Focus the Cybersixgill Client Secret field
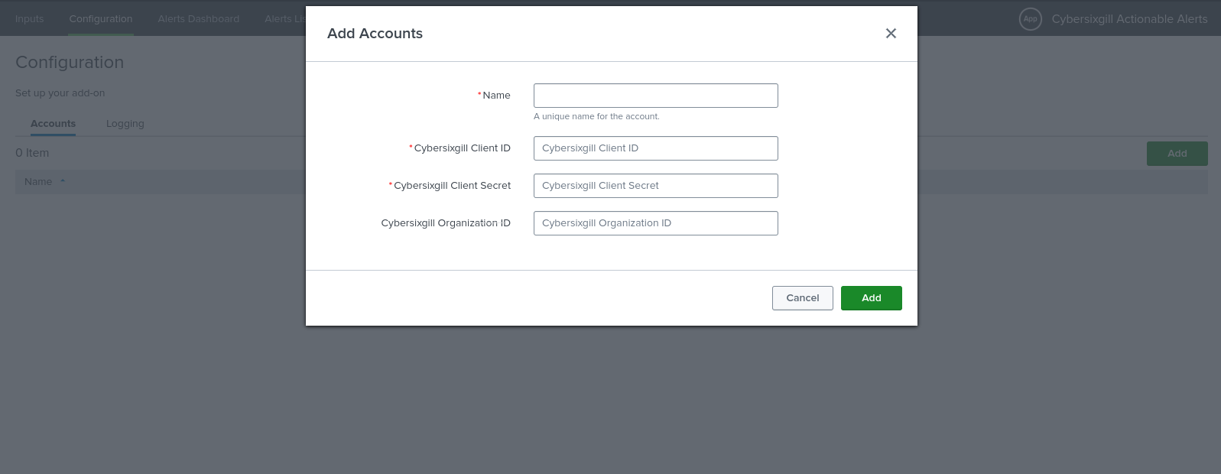The image size is (1221, 474). [x=656, y=186]
